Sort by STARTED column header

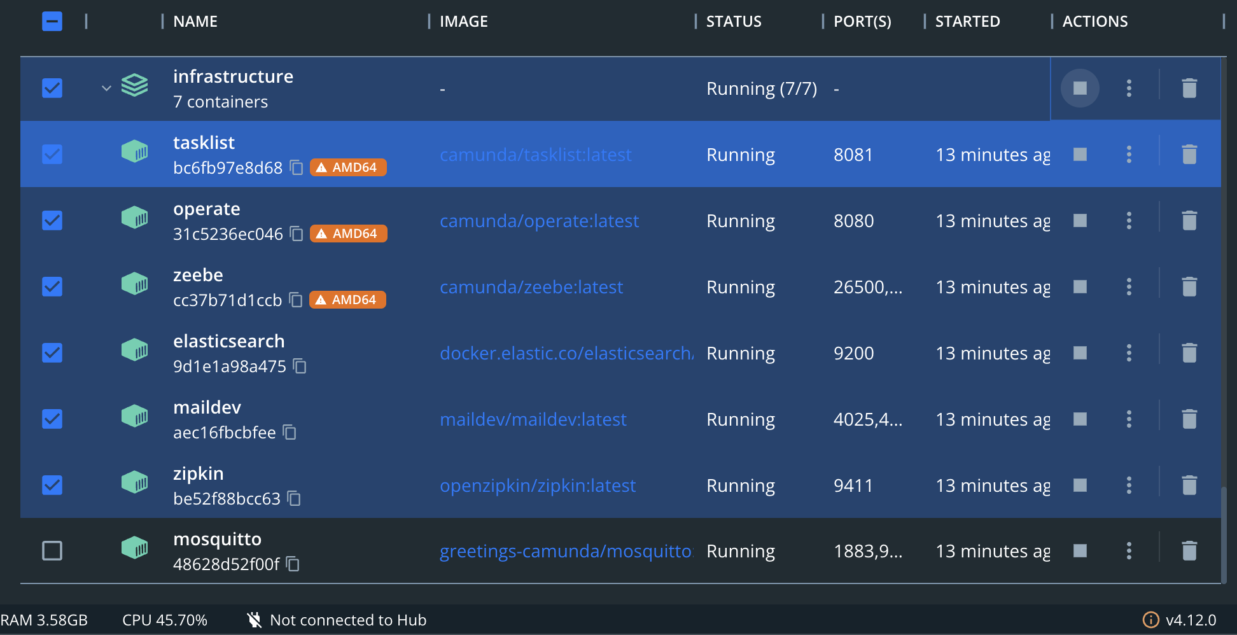coord(967,21)
